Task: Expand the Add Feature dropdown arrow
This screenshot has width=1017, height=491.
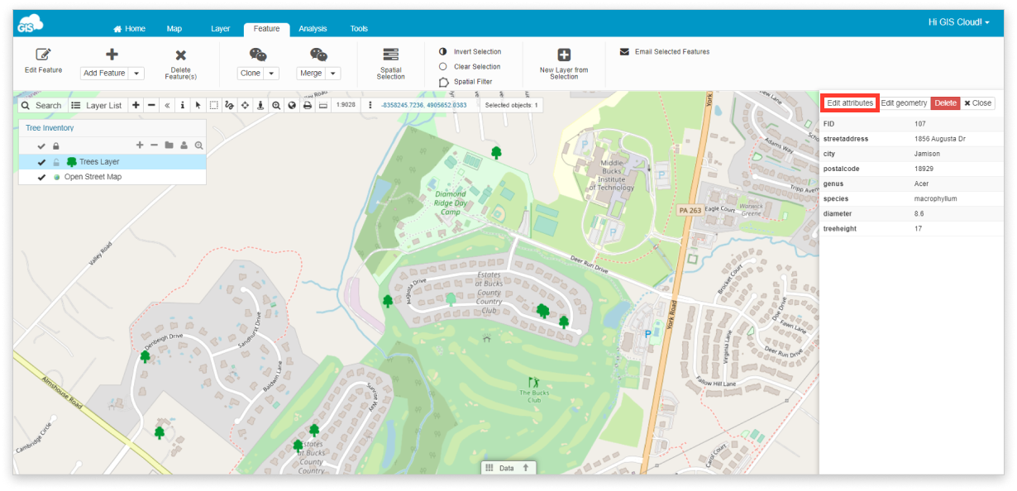Action: click(x=136, y=74)
